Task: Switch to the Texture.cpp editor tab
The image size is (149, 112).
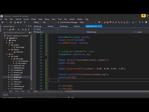Action: [64, 26]
